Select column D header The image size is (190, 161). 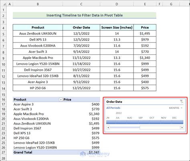[x=117, y=4]
